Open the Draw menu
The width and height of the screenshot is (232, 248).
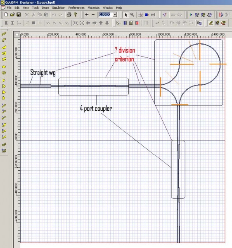(x=45, y=7)
